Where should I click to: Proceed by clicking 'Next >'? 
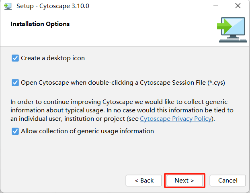coord(184,181)
